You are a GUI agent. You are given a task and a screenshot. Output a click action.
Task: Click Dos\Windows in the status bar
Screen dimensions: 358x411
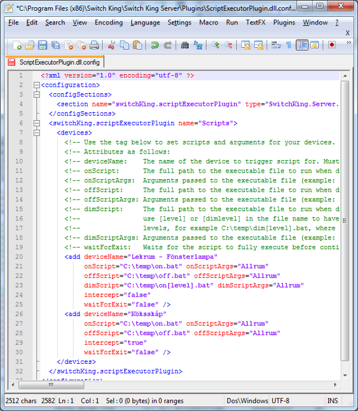click(x=247, y=401)
